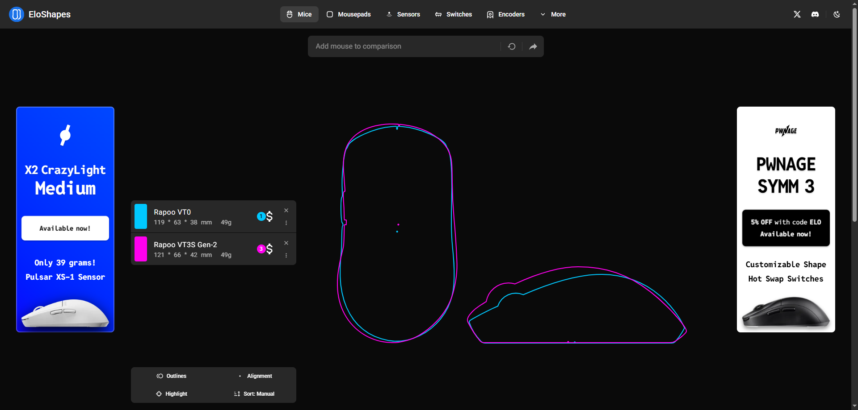This screenshot has width=858, height=410.
Task: Click the share comparison arrow icon
Action: [x=533, y=46]
